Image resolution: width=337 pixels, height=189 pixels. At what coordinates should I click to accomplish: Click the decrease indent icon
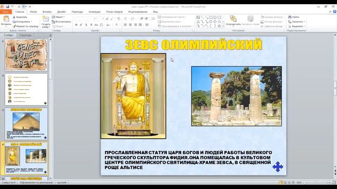142,19
